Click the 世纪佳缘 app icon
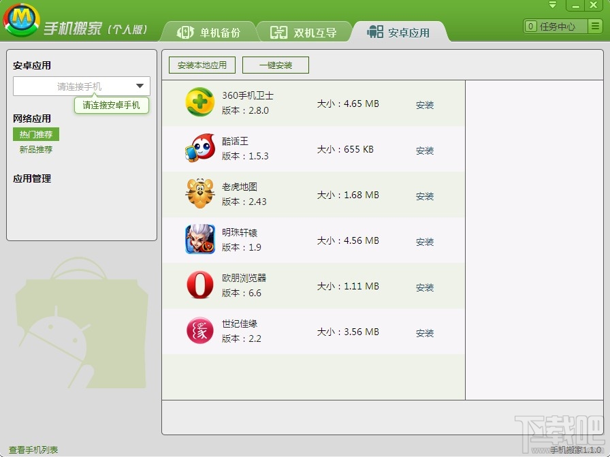610x457 pixels. (x=200, y=330)
